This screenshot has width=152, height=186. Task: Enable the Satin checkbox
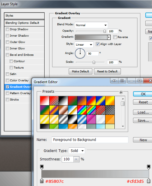(x=7, y=74)
